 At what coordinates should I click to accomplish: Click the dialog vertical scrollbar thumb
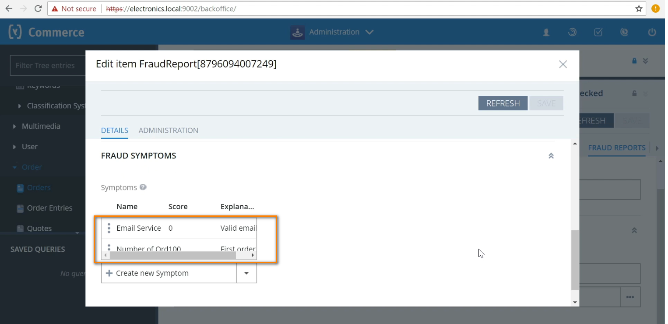[x=575, y=260]
